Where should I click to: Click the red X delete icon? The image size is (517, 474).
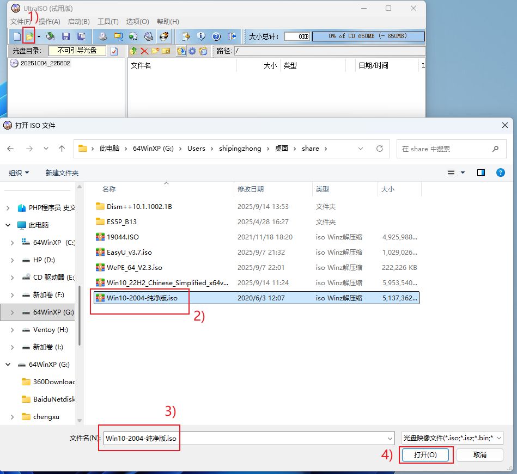point(144,51)
